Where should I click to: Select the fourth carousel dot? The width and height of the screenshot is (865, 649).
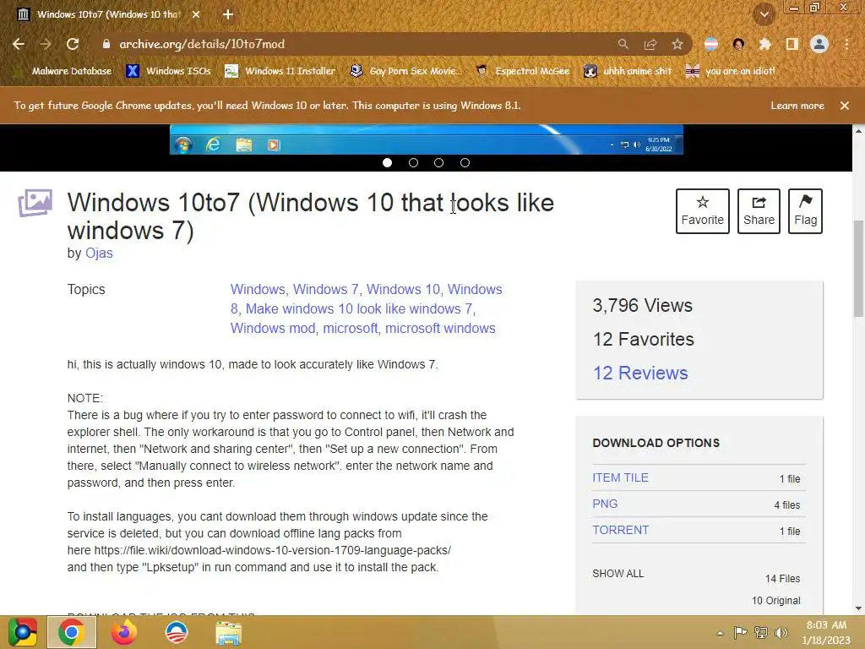[465, 163]
